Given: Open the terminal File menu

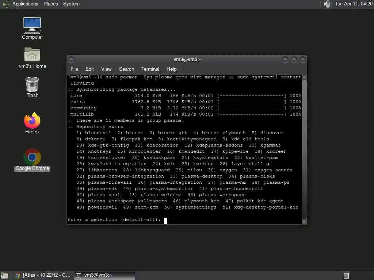Looking at the screenshot, I should pos(75,69).
